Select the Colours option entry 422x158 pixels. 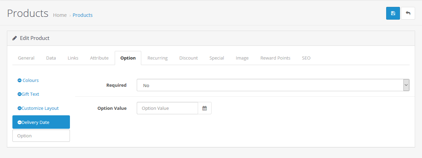click(41, 80)
